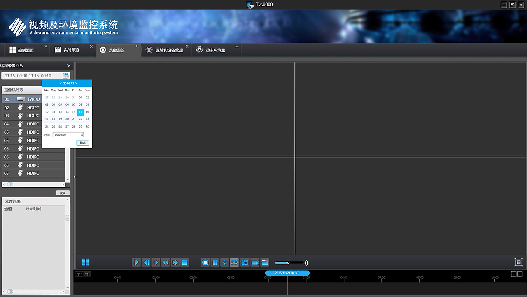
Task: Open the recordings folder icon
Action: [x=265, y=262]
